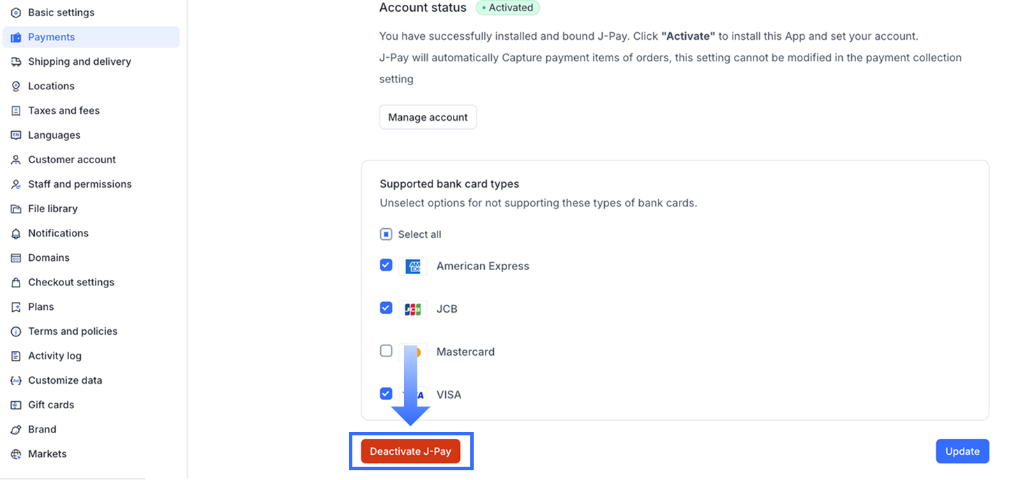Open the Domains settings page
The width and height of the screenshot is (1020, 480).
48,257
